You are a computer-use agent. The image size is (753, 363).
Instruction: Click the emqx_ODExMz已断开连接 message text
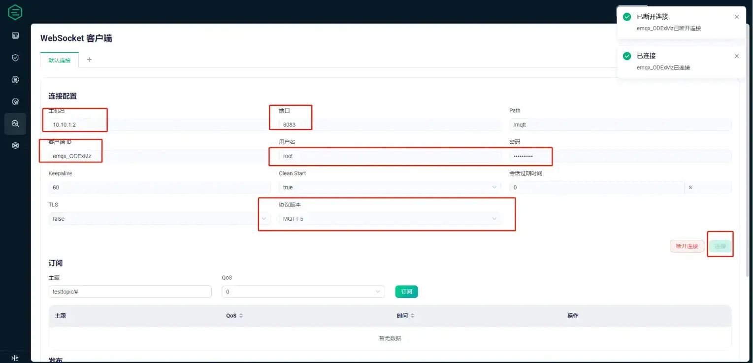tap(669, 28)
